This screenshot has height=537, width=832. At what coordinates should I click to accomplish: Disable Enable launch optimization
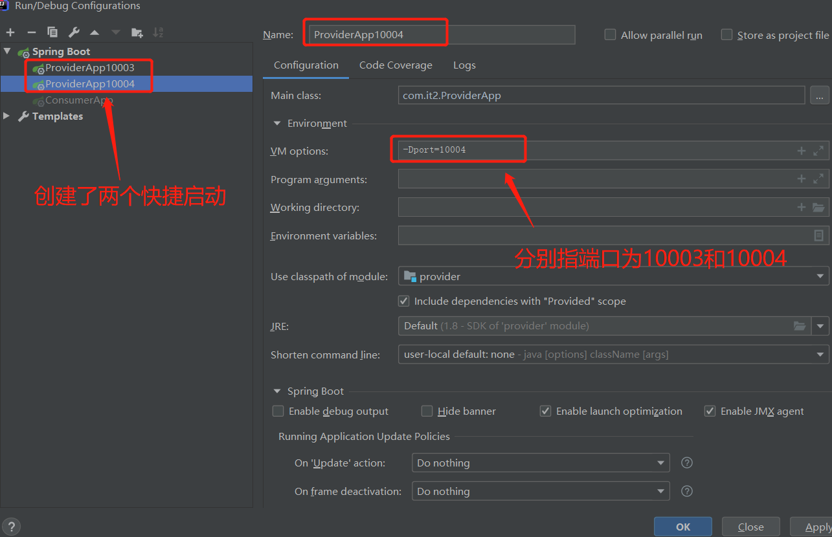pyautogui.click(x=545, y=411)
